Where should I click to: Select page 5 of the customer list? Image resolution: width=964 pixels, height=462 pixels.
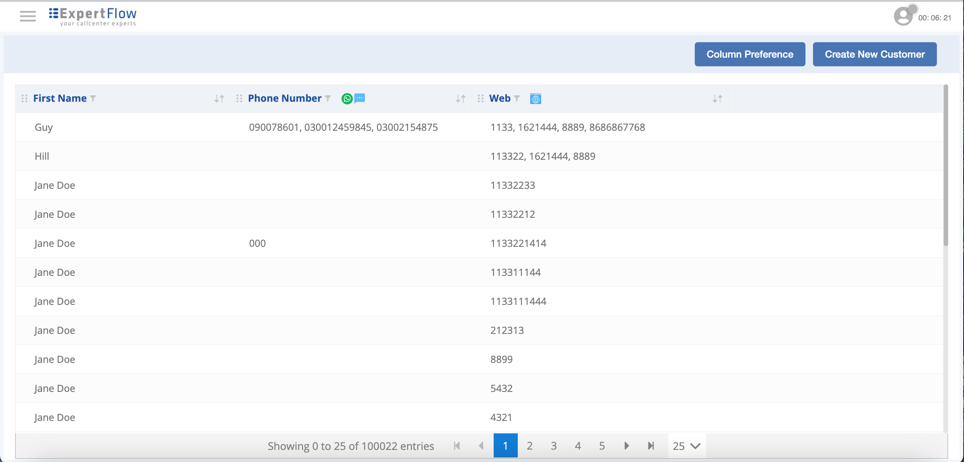(602, 446)
